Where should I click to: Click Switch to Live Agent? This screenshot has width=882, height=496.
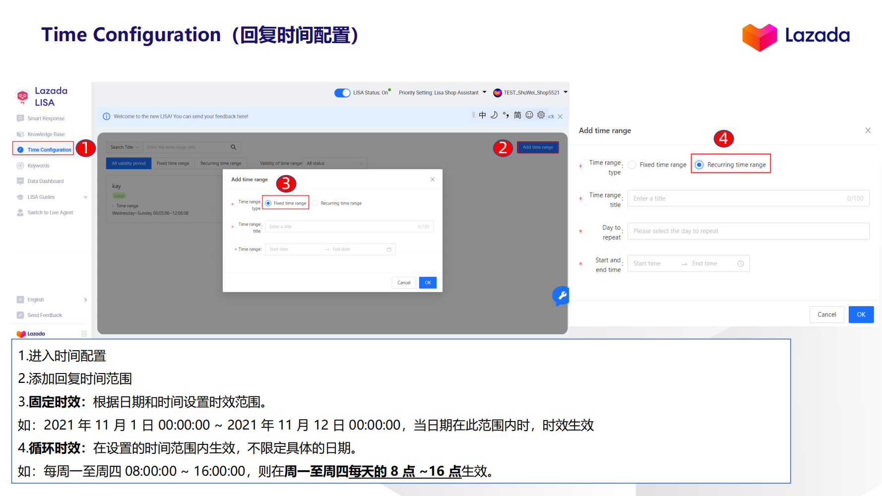click(x=49, y=212)
